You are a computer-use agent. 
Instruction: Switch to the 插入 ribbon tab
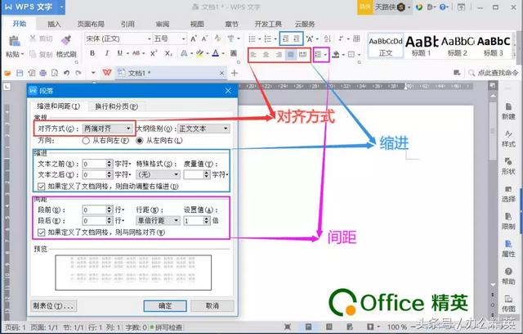click(54, 24)
